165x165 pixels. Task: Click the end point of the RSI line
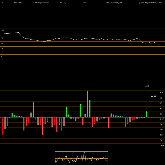pos(146,43)
